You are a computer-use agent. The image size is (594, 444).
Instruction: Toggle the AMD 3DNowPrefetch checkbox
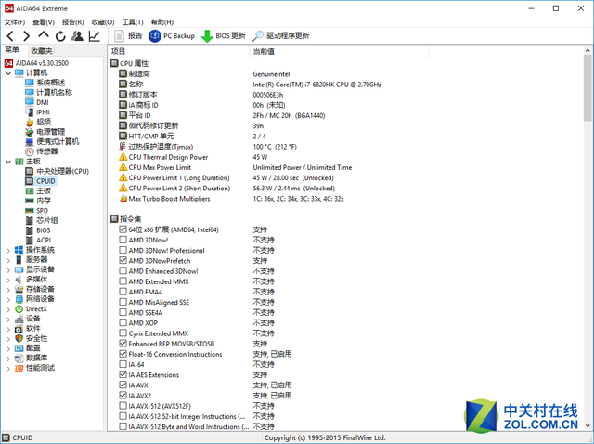123,260
